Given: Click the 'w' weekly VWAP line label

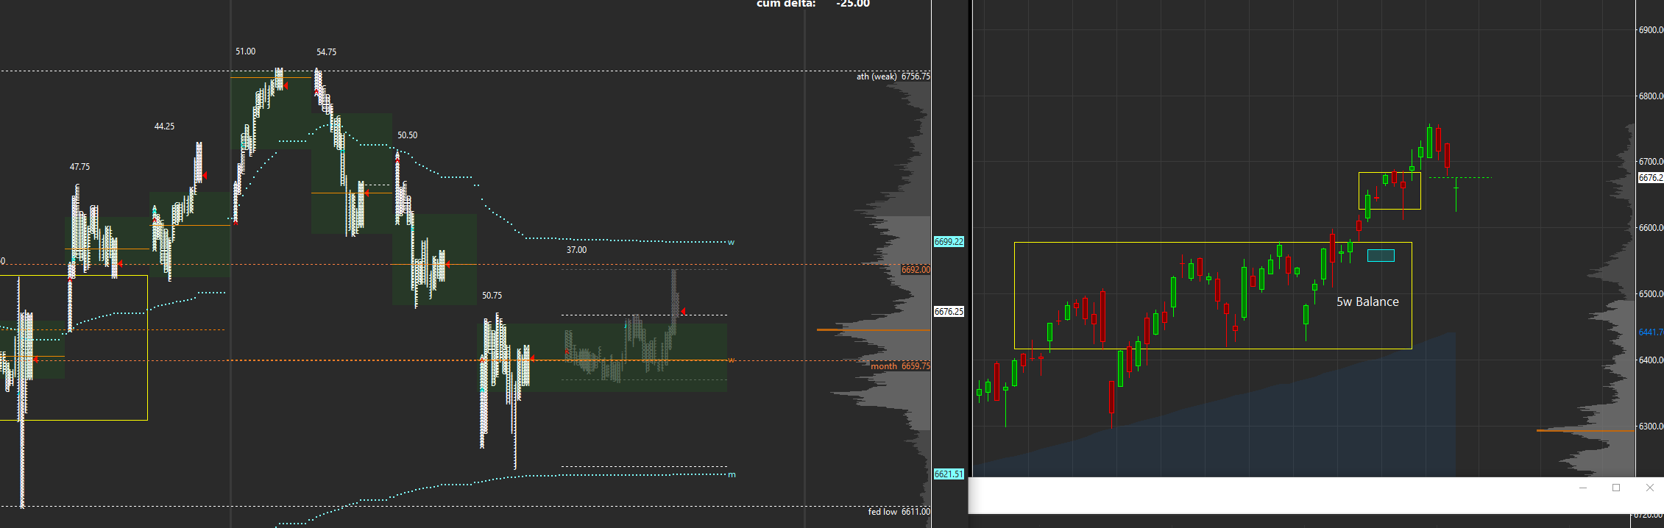Looking at the screenshot, I should (731, 242).
